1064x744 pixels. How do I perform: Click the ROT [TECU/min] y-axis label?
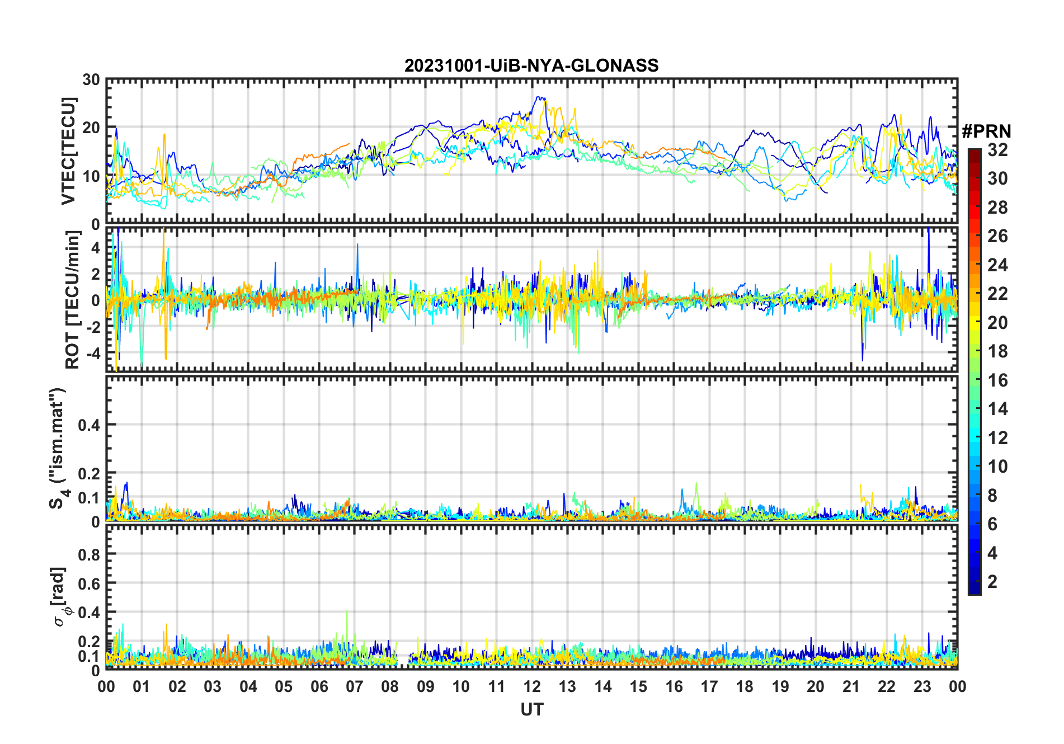[73, 300]
